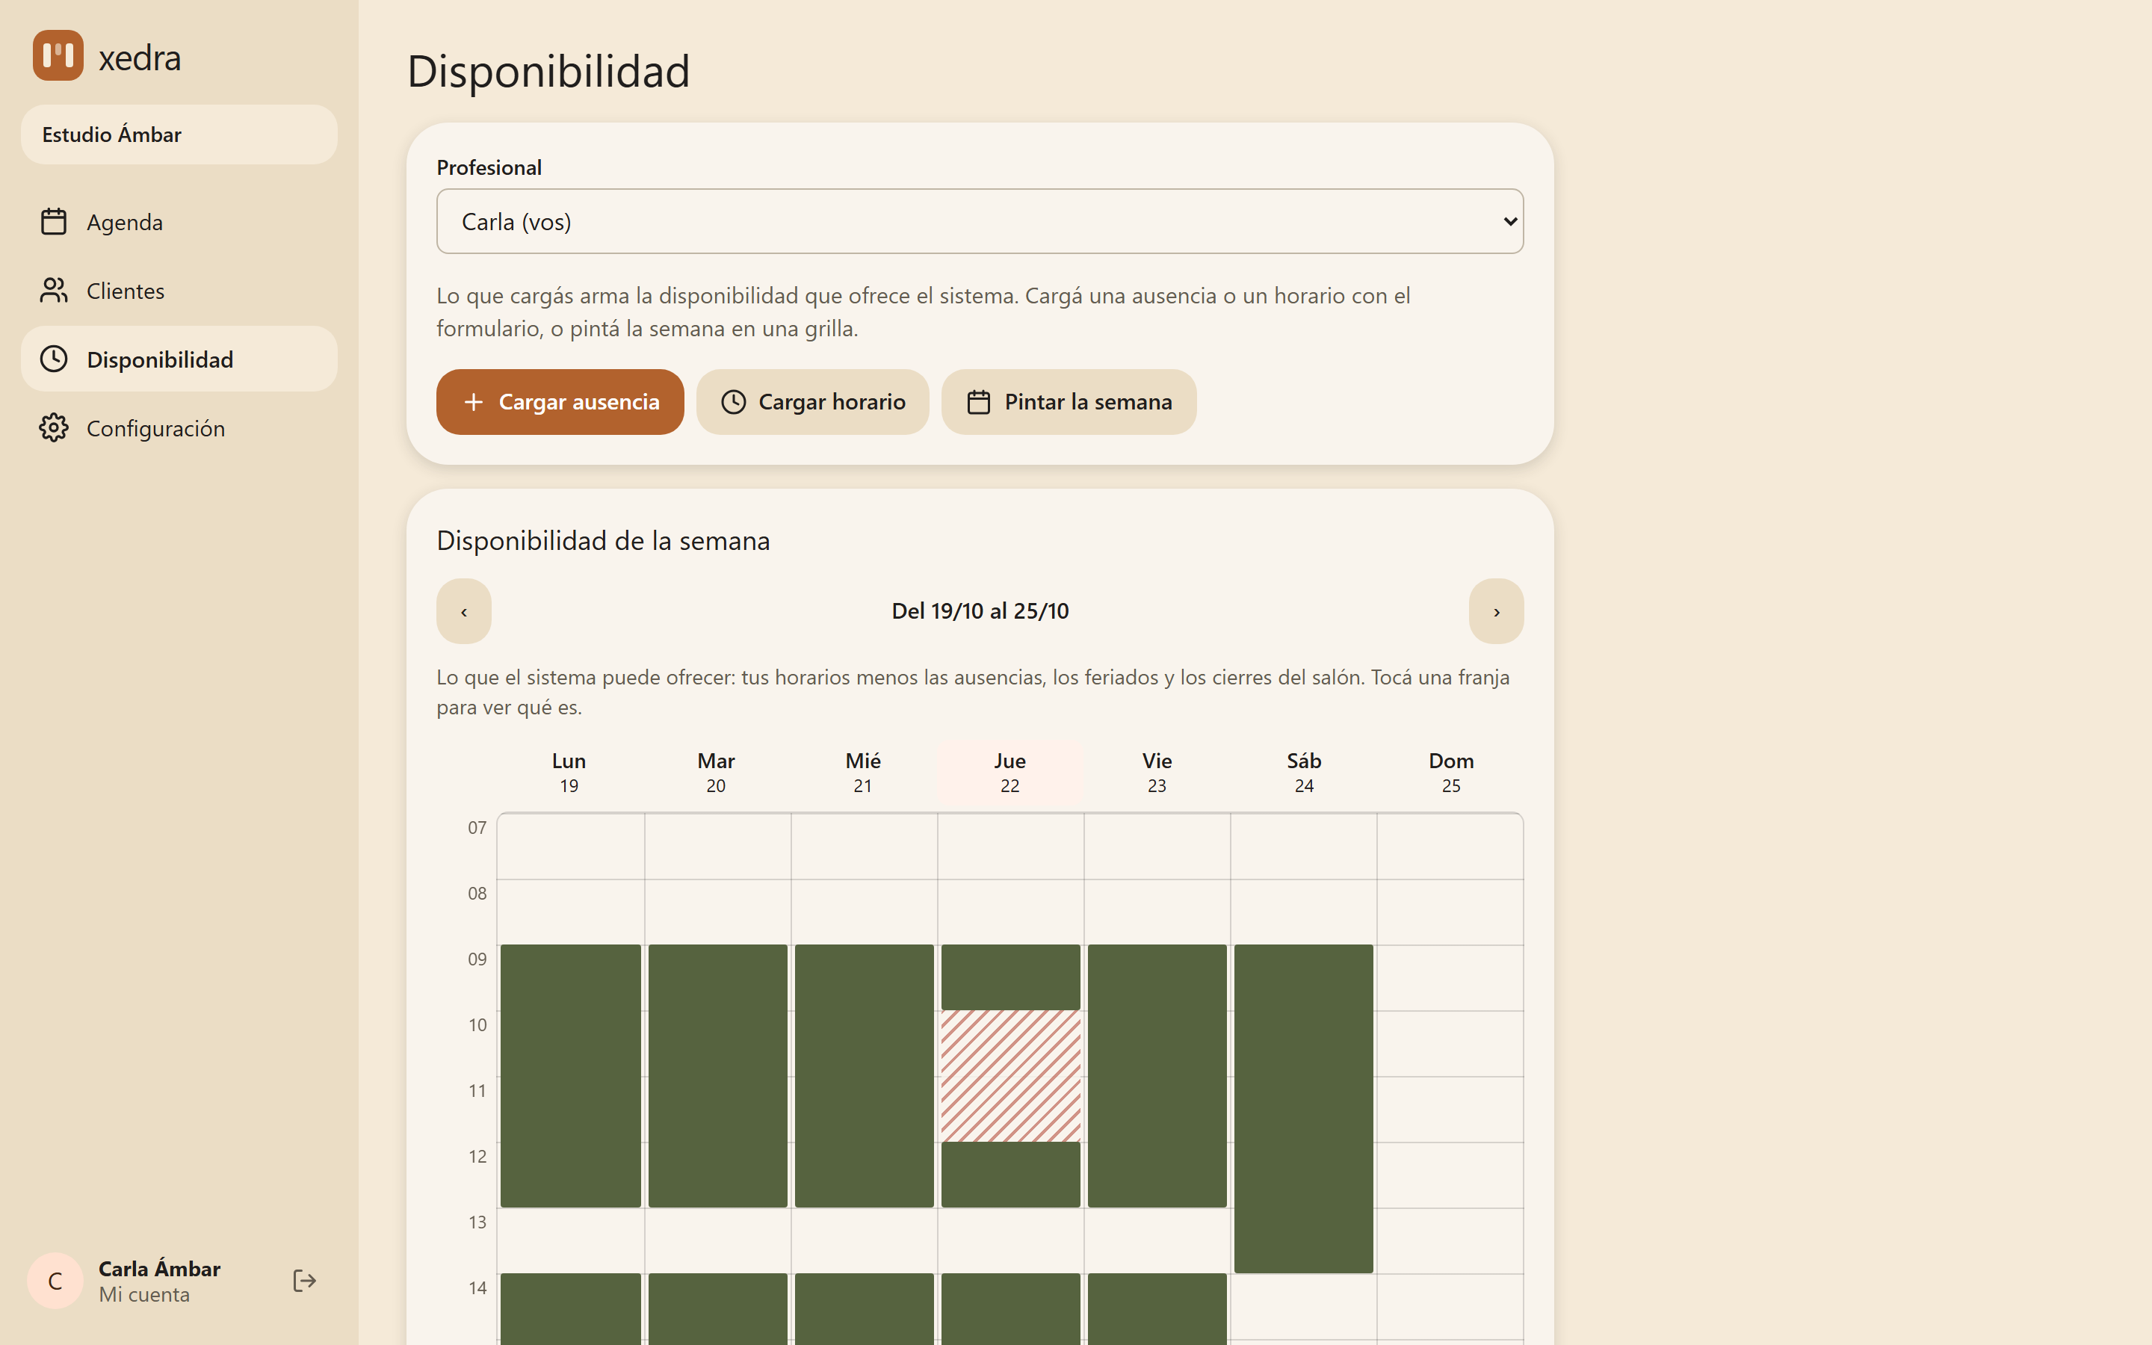Click the xedra logo icon
This screenshot has width=2152, height=1345.
tap(58, 56)
